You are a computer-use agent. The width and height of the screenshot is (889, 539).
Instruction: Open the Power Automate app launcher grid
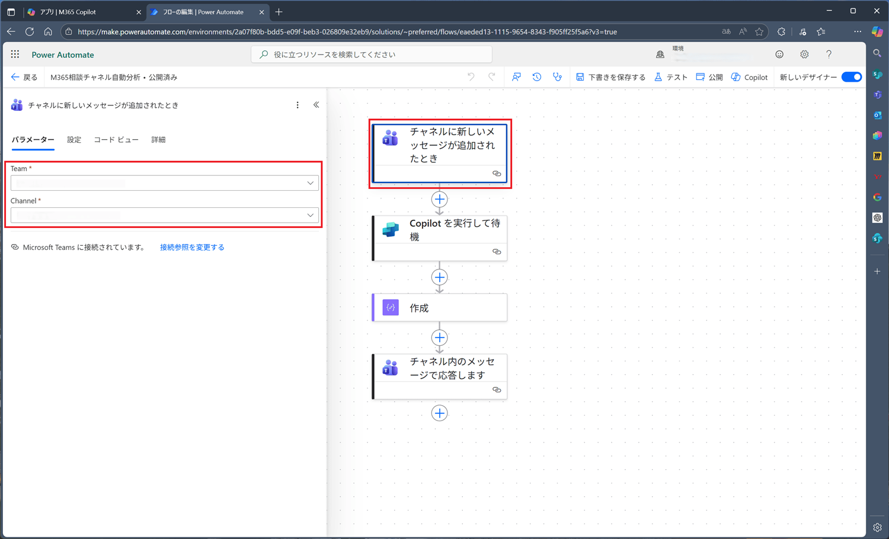pos(15,54)
